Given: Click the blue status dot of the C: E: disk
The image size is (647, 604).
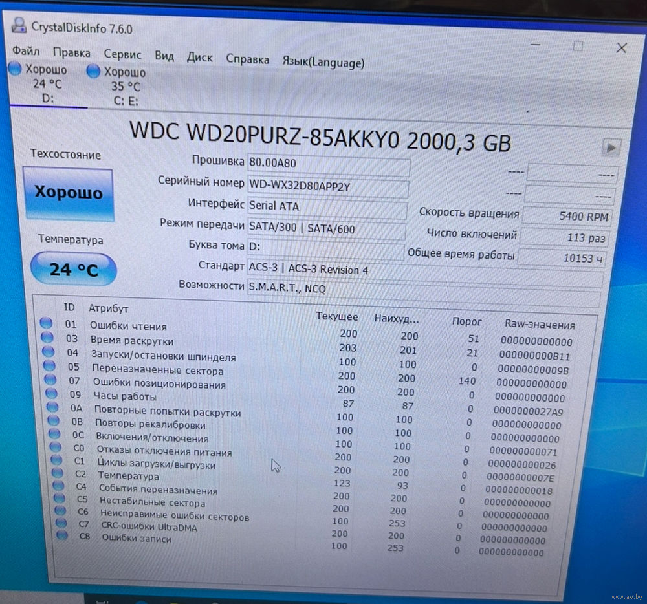Looking at the screenshot, I should (x=93, y=71).
